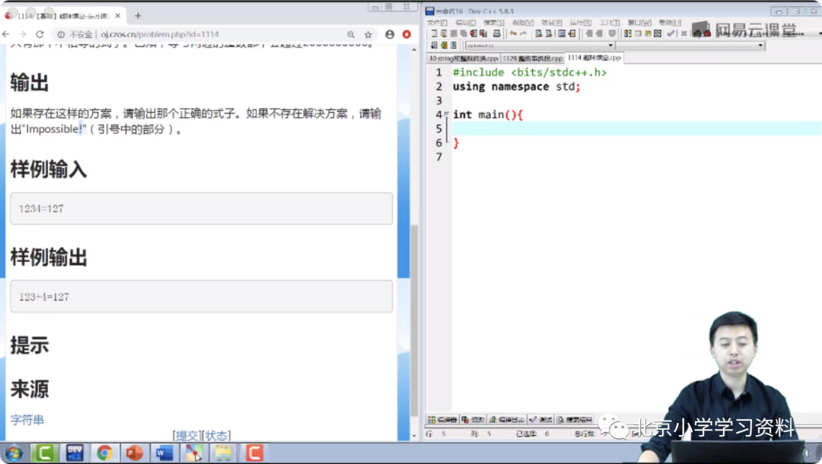Click Open file icon in Dev-C++ toolbar

tap(444, 33)
